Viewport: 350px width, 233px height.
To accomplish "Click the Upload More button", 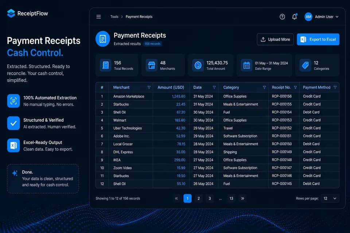I will pos(275,39).
